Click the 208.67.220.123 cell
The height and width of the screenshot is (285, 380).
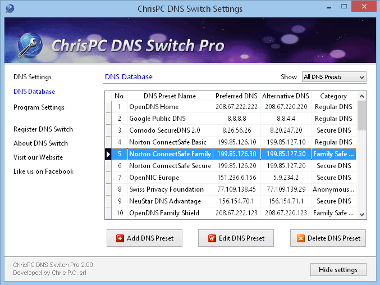286,213
